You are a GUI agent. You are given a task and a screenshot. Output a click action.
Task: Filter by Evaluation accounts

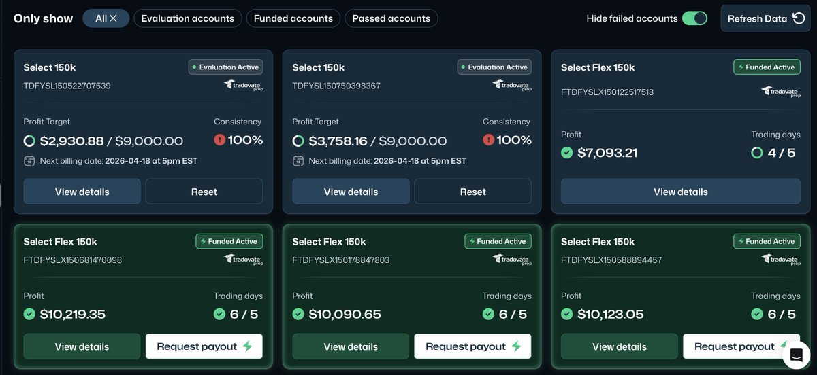click(188, 18)
